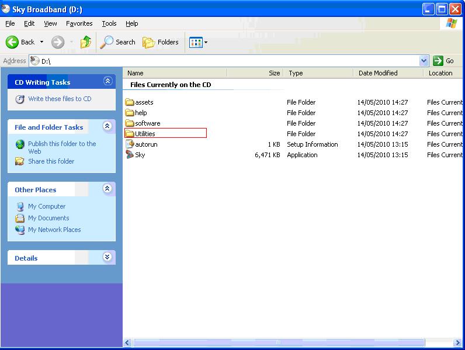
Task: Click the globe icon for Publish folder
Action: [x=20, y=144]
